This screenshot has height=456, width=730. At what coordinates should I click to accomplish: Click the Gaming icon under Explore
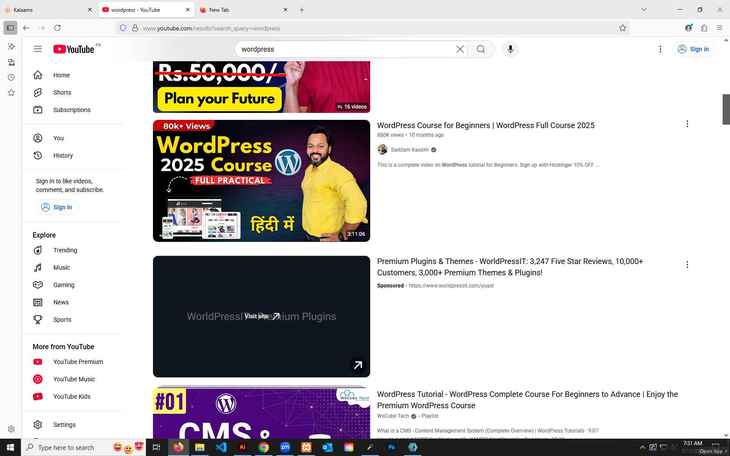[38, 285]
